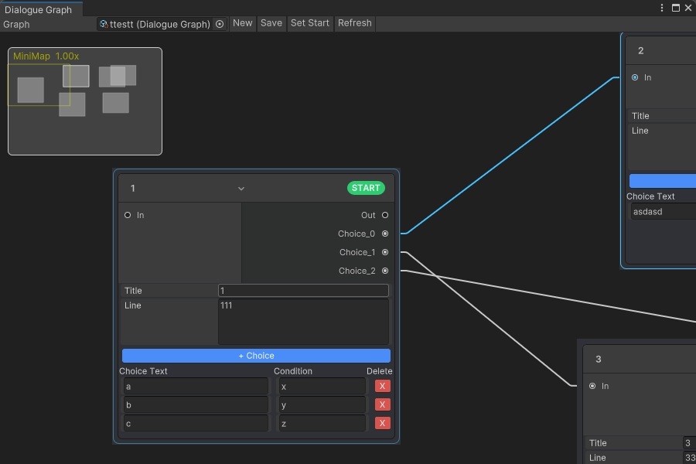Delete choice row 'b' with red X

382,404
